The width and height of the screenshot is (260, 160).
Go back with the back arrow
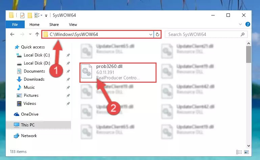12,34
